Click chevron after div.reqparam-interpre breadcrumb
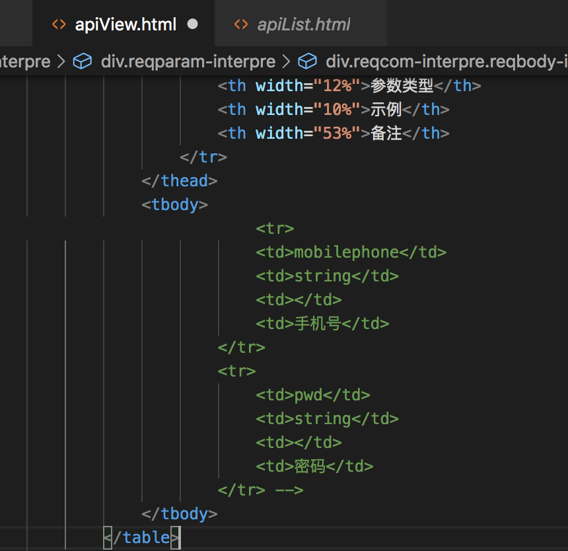The height and width of the screenshot is (551, 568). (286, 61)
